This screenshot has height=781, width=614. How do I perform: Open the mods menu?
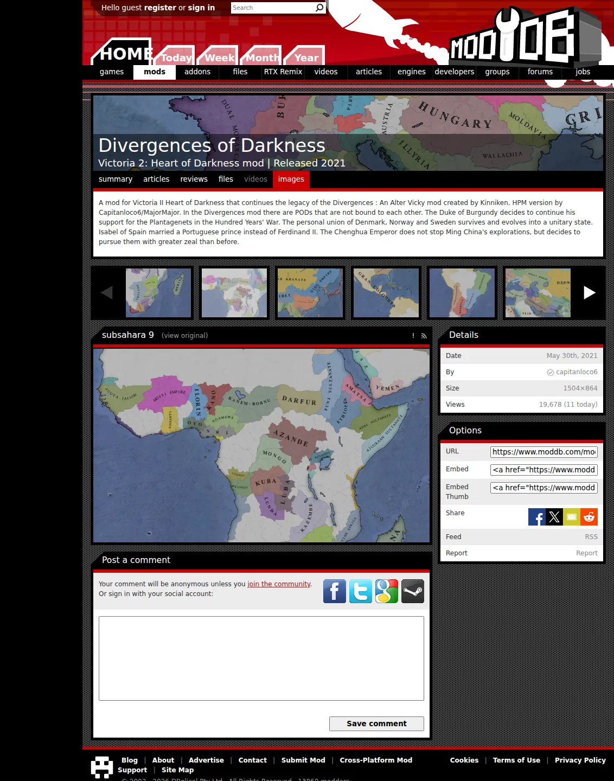[155, 72]
